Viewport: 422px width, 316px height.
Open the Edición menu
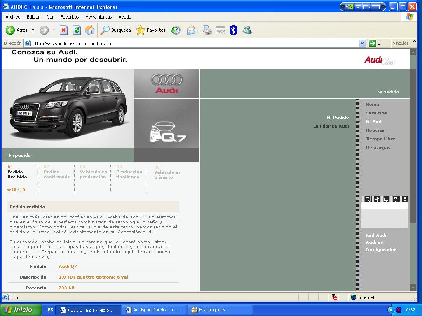point(34,17)
